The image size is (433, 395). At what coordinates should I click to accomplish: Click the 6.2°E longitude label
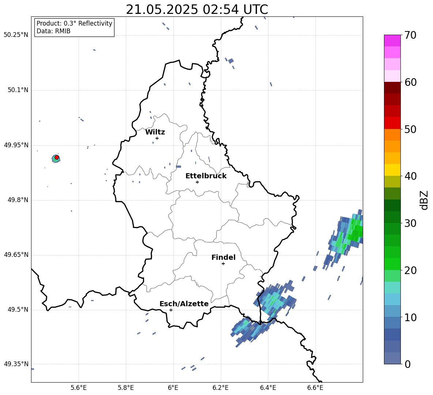[x=221, y=388]
